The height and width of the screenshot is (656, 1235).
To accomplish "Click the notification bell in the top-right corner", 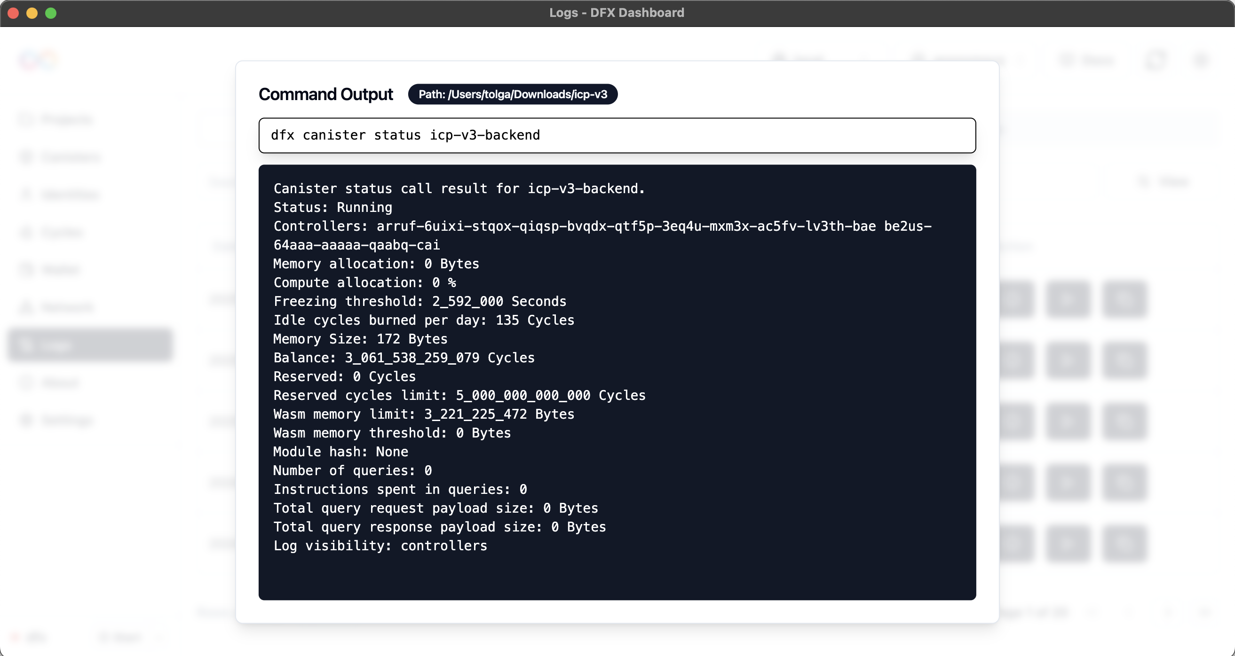I will click(1156, 60).
